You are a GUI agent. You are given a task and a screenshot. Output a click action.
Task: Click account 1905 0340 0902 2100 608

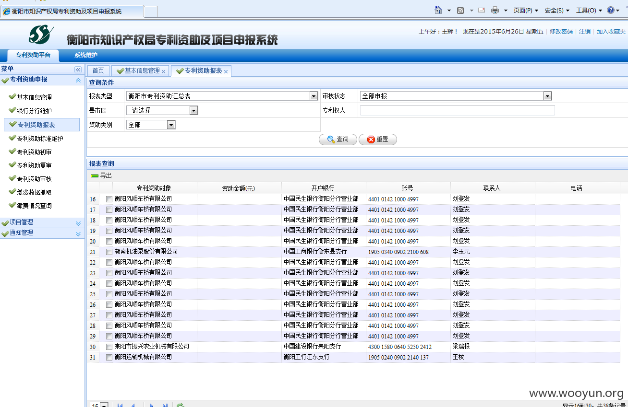(x=399, y=252)
